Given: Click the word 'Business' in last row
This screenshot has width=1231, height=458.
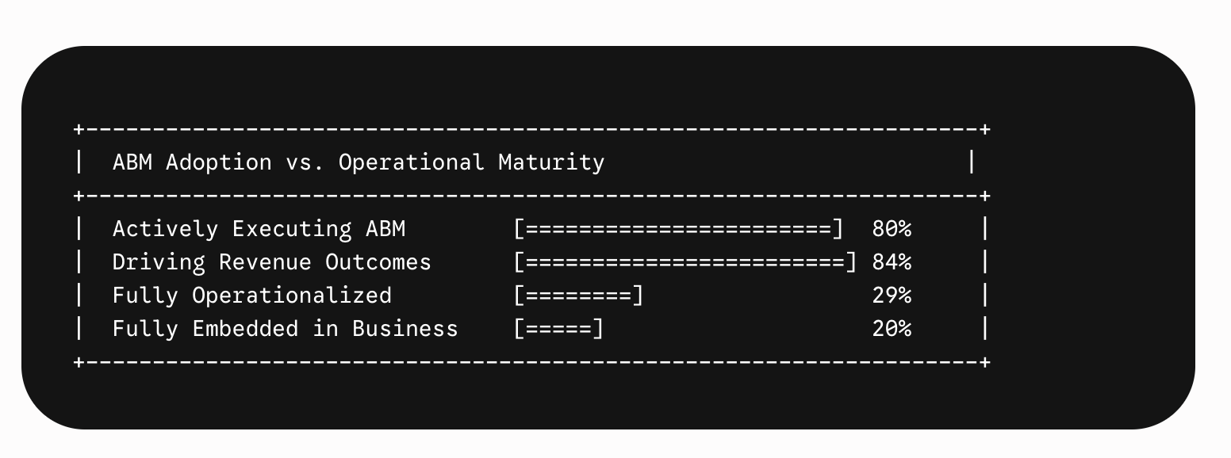Looking at the screenshot, I should [406, 329].
